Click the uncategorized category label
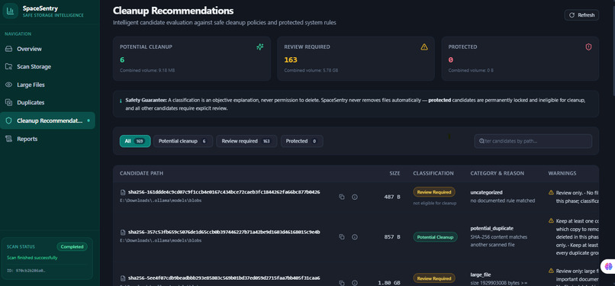The height and width of the screenshot is (286, 615). pos(486,192)
